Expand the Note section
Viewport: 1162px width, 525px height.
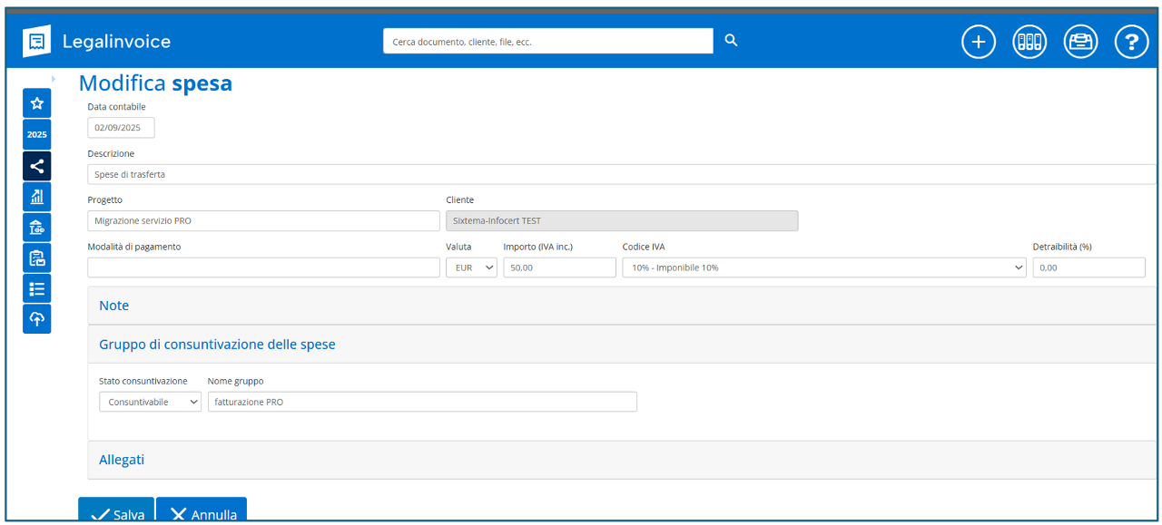pyautogui.click(x=114, y=306)
